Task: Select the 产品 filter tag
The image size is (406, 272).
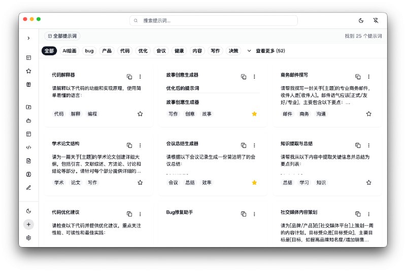Action: coord(107,51)
